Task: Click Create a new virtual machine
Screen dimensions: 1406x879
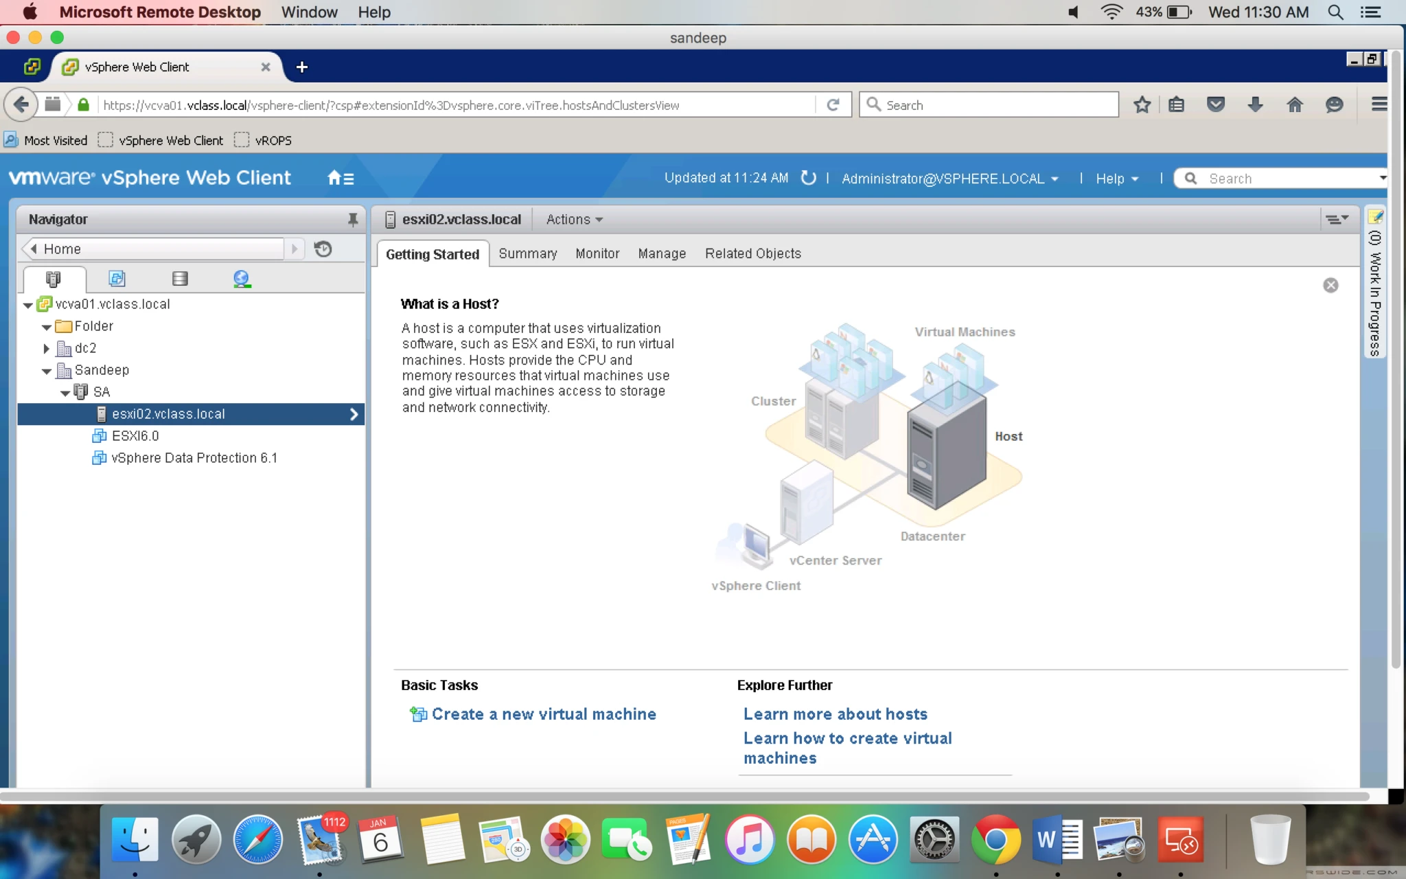Action: coord(544,714)
